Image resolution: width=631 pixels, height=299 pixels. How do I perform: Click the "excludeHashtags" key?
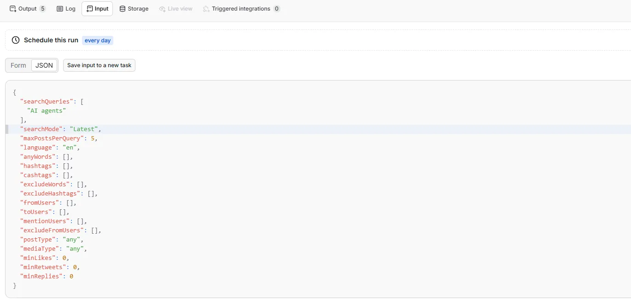(50, 194)
